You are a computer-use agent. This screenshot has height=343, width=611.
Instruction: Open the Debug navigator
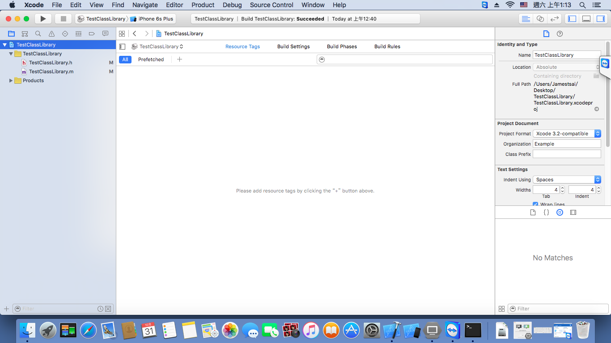pos(78,33)
